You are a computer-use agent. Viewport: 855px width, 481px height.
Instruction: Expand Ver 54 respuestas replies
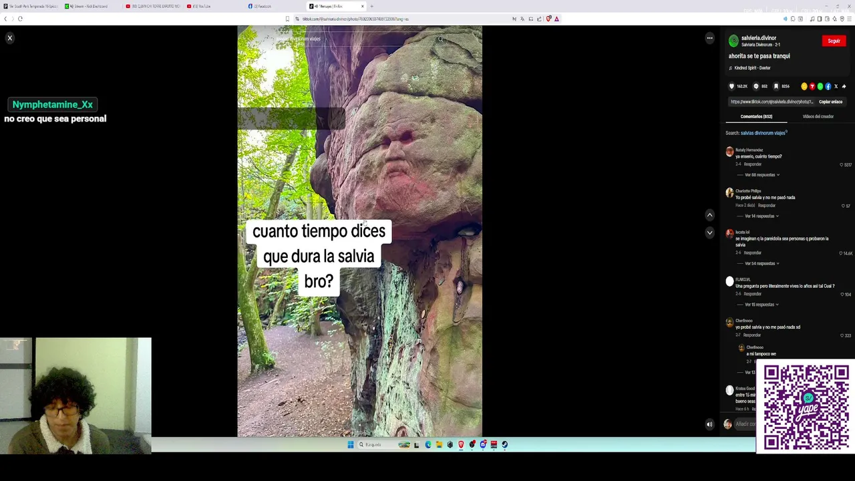click(x=762, y=263)
